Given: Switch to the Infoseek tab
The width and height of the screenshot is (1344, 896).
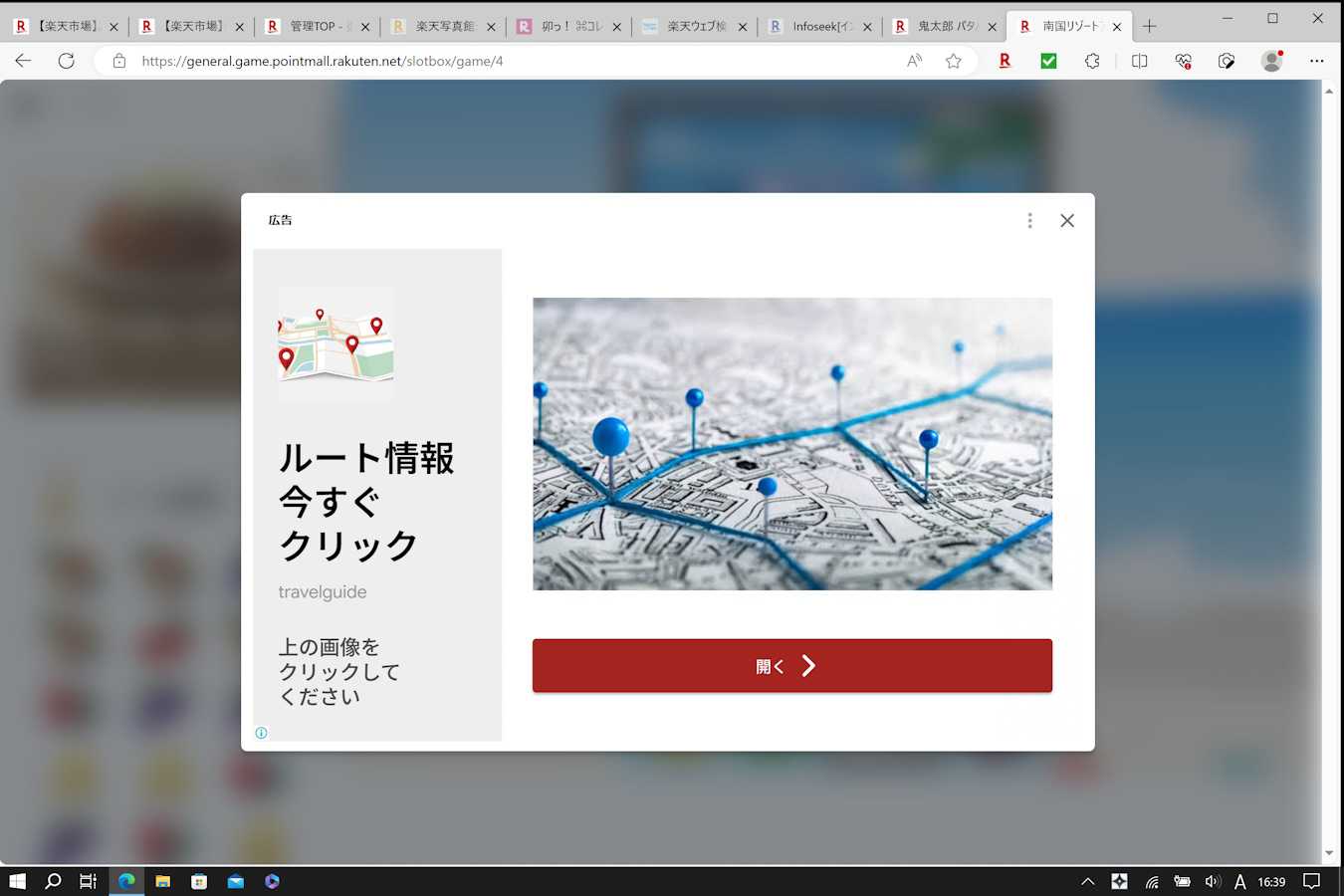Looking at the screenshot, I should click(x=818, y=27).
